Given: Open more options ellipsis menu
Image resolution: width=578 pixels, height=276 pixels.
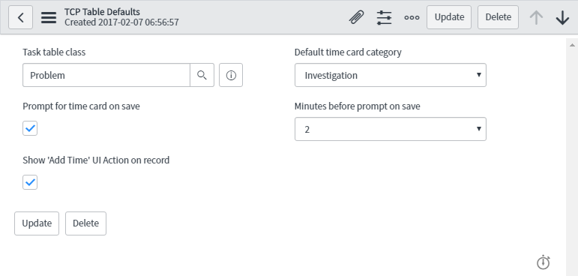Looking at the screenshot, I should click(412, 17).
